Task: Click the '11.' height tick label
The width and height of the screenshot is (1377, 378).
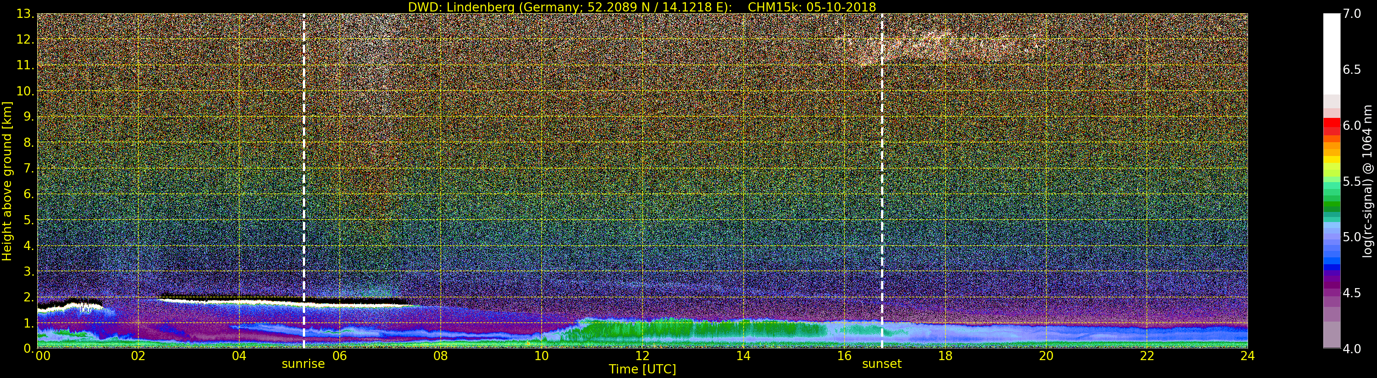Action: [25, 65]
